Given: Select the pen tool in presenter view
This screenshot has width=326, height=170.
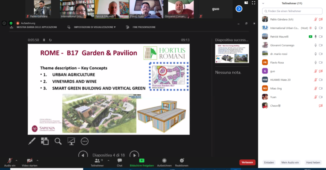Looking at the screenshot, I should coord(32,141).
